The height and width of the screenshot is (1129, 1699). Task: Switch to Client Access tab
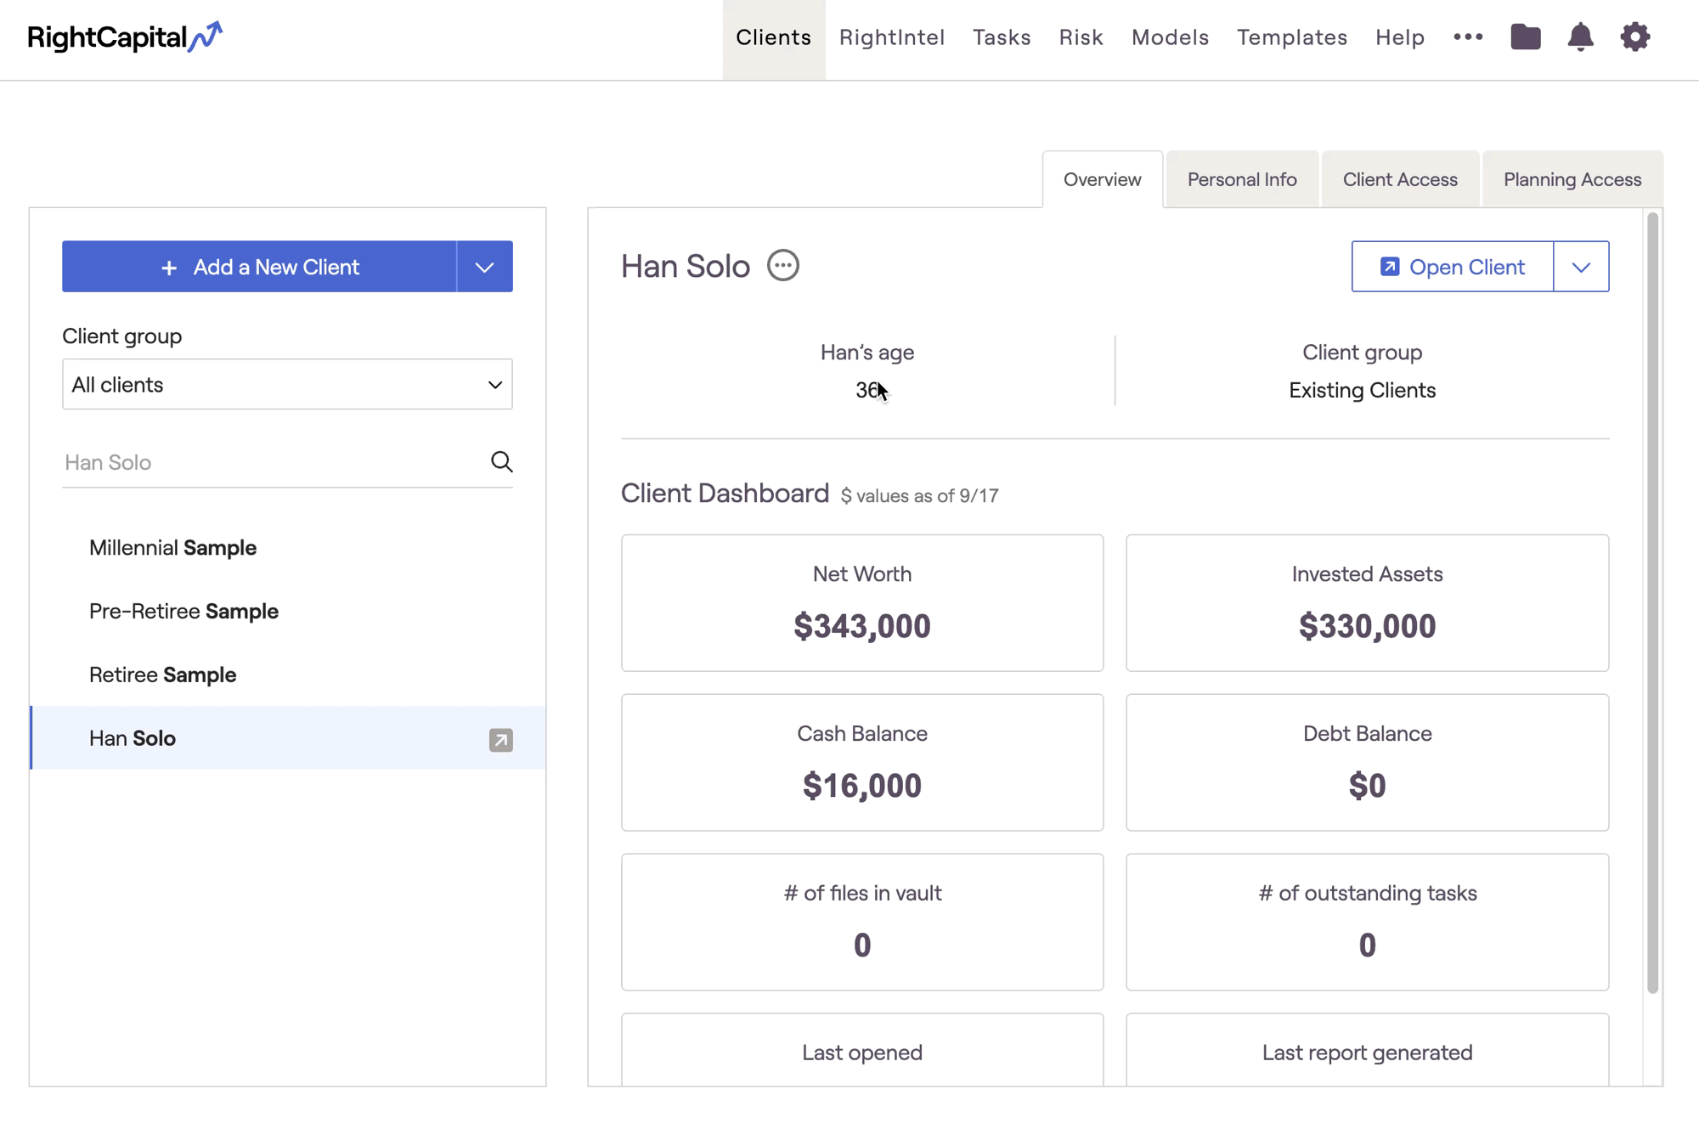pyautogui.click(x=1400, y=179)
